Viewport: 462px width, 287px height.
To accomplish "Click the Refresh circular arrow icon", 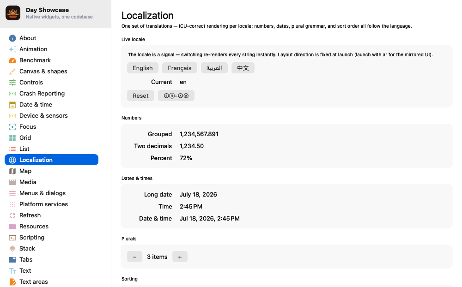I will 12,215.
